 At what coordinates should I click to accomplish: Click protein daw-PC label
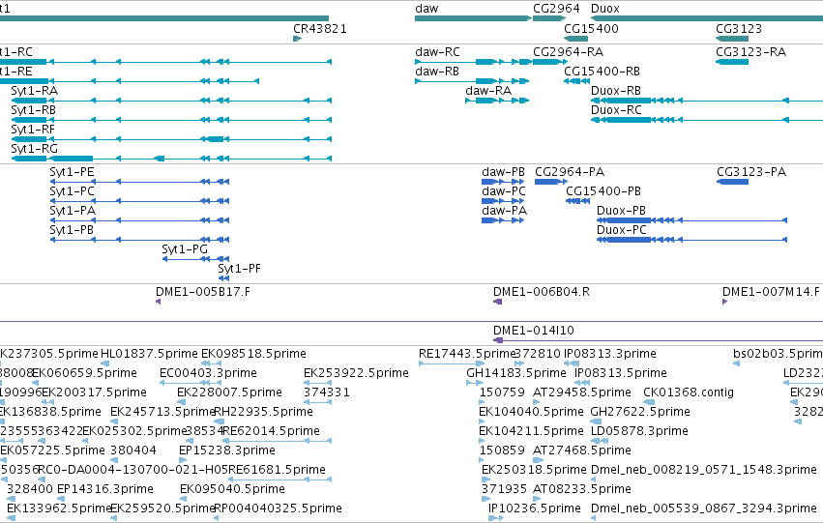tap(503, 191)
